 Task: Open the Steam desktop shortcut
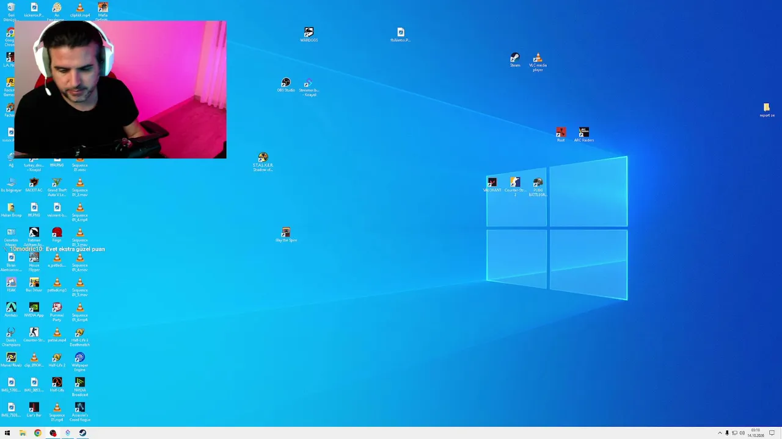(x=515, y=60)
